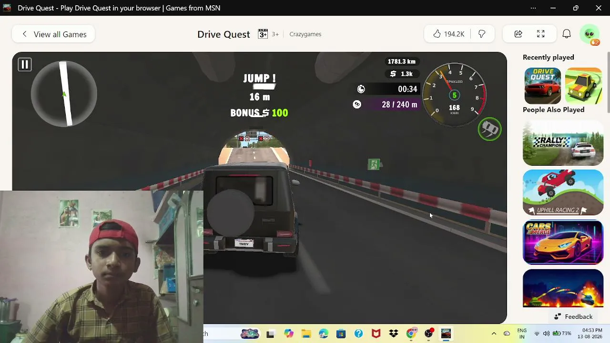Open Dropbox from the taskbar
The height and width of the screenshot is (343, 610).
point(394,334)
